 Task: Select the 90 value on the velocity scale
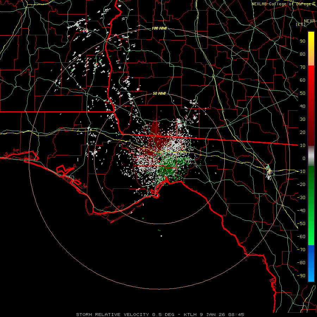coord(303,41)
